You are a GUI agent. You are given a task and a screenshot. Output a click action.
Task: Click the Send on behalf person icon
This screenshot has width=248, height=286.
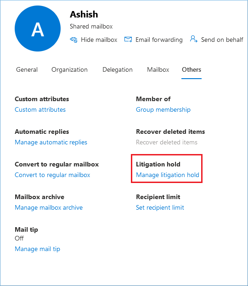(194, 39)
